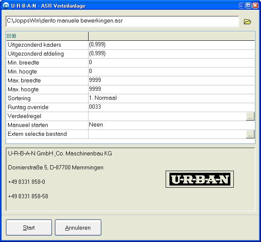261x242 pixels.
Task: Open the Sortering value 1. Normaal
Action: pos(103,98)
